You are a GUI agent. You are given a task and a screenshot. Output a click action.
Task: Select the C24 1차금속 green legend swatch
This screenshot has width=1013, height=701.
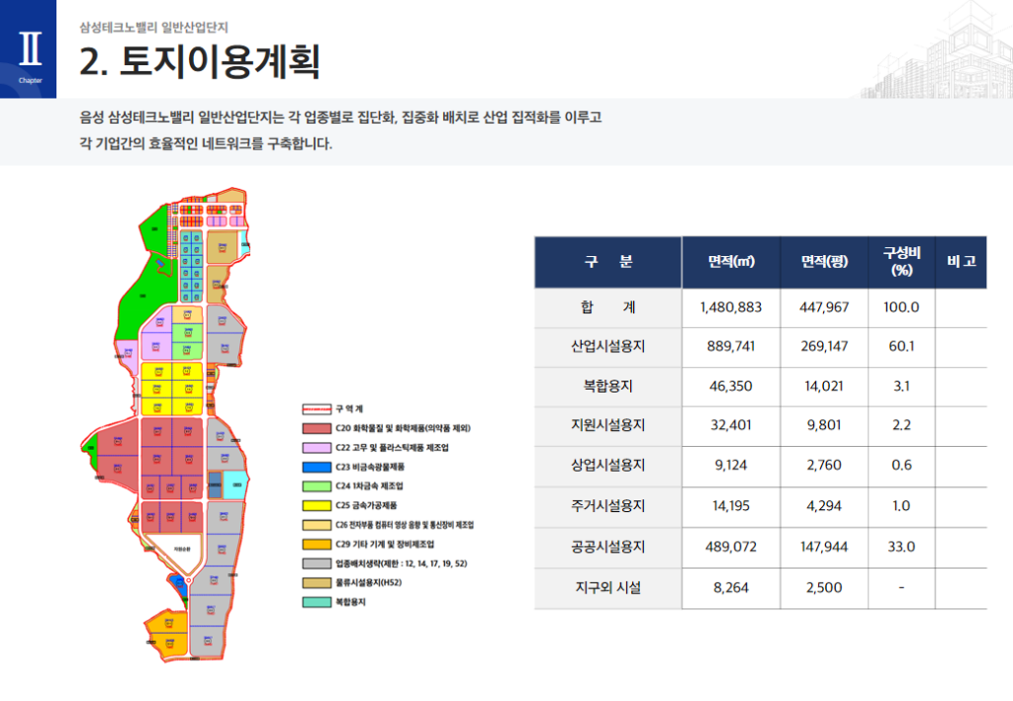[316, 485]
